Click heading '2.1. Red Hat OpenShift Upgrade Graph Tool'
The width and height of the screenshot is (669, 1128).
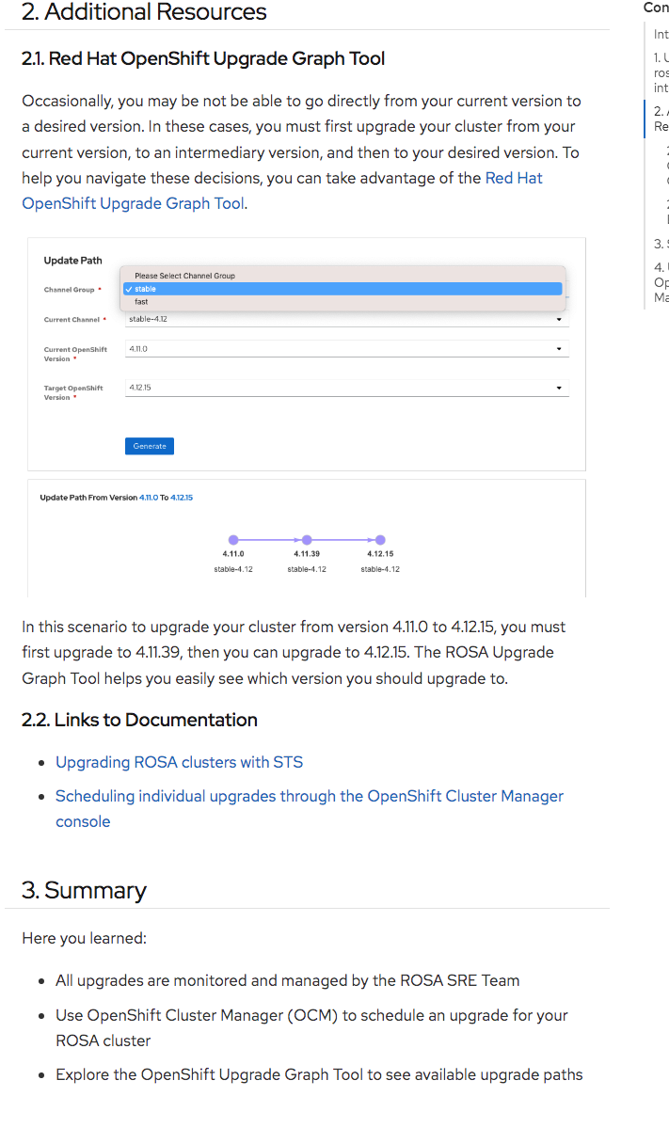(x=203, y=59)
